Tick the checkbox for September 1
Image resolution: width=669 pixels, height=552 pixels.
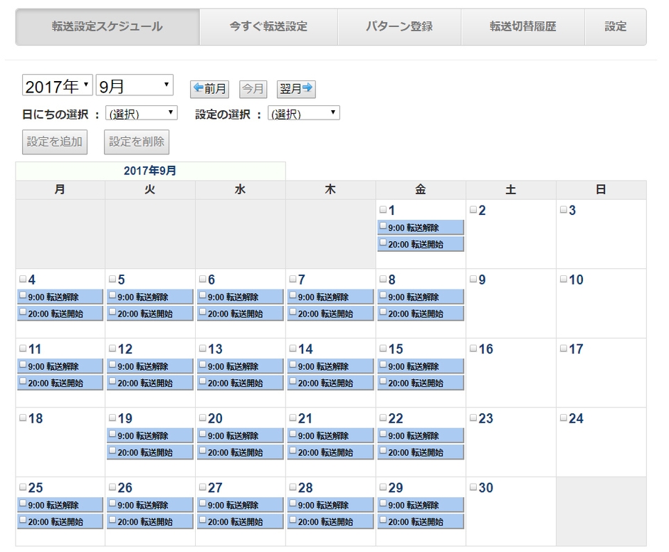[x=384, y=210]
